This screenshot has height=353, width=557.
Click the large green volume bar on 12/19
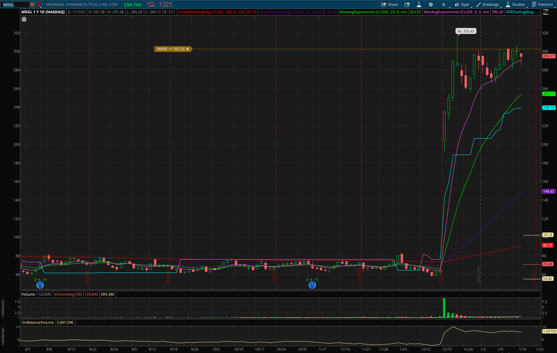[x=444, y=308]
